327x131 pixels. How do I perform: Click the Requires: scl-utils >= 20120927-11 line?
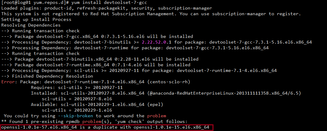click(x=77, y=87)
